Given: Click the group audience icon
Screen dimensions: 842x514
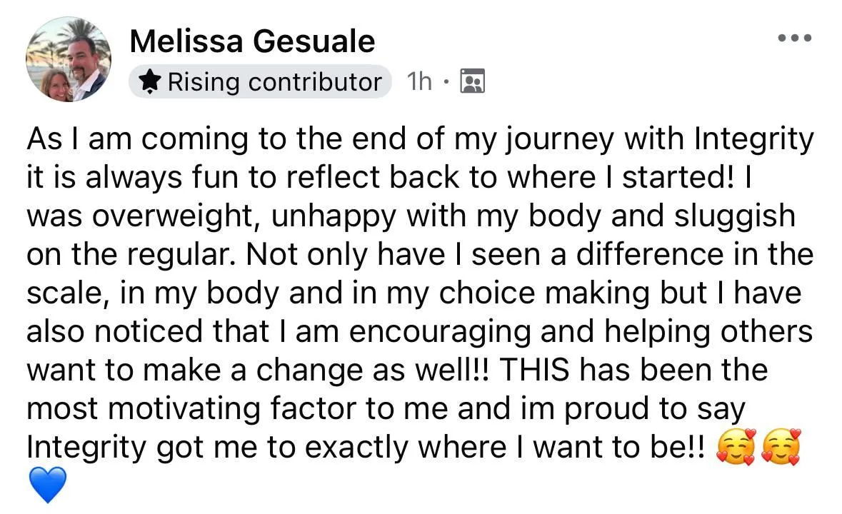Looking at the screenshot, I should (472, 82).
